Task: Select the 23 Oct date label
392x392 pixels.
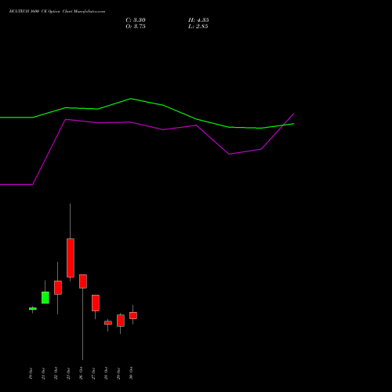Action: 68,373
